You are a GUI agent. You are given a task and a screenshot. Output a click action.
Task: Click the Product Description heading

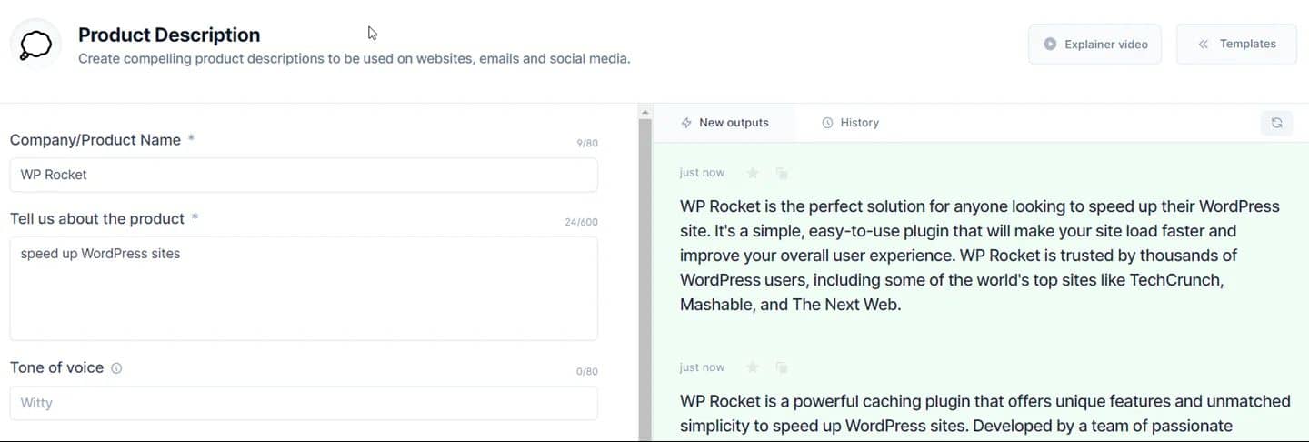pos(169,35)
